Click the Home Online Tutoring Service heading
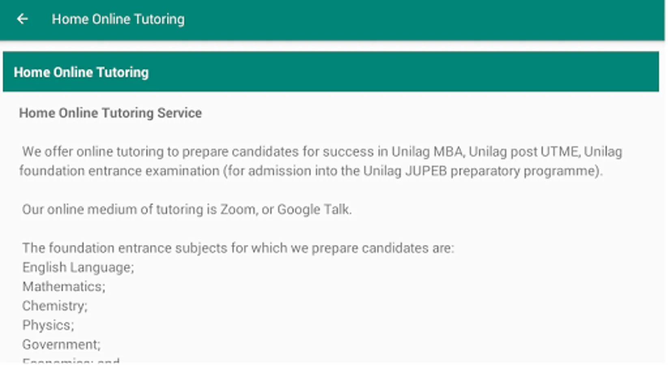Viewport: 668px width, 365px height. [110, 113]
